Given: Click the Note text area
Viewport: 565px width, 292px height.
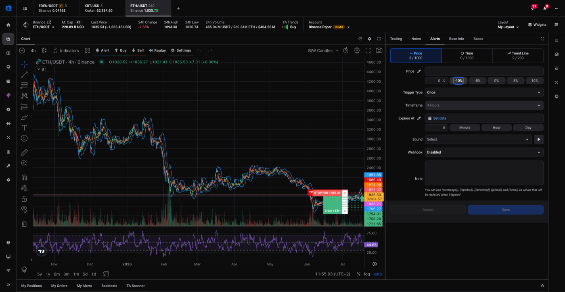Looking at the screenshot, I should [484, 173].
